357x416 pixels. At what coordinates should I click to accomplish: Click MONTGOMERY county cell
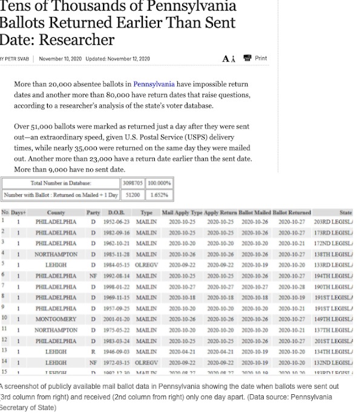pos(56,319)
